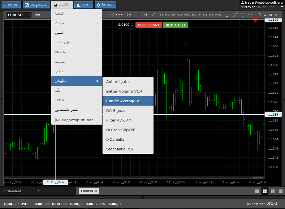
Task: Expand the اتجاهية submenu
Action: click(x=77, y=14)
